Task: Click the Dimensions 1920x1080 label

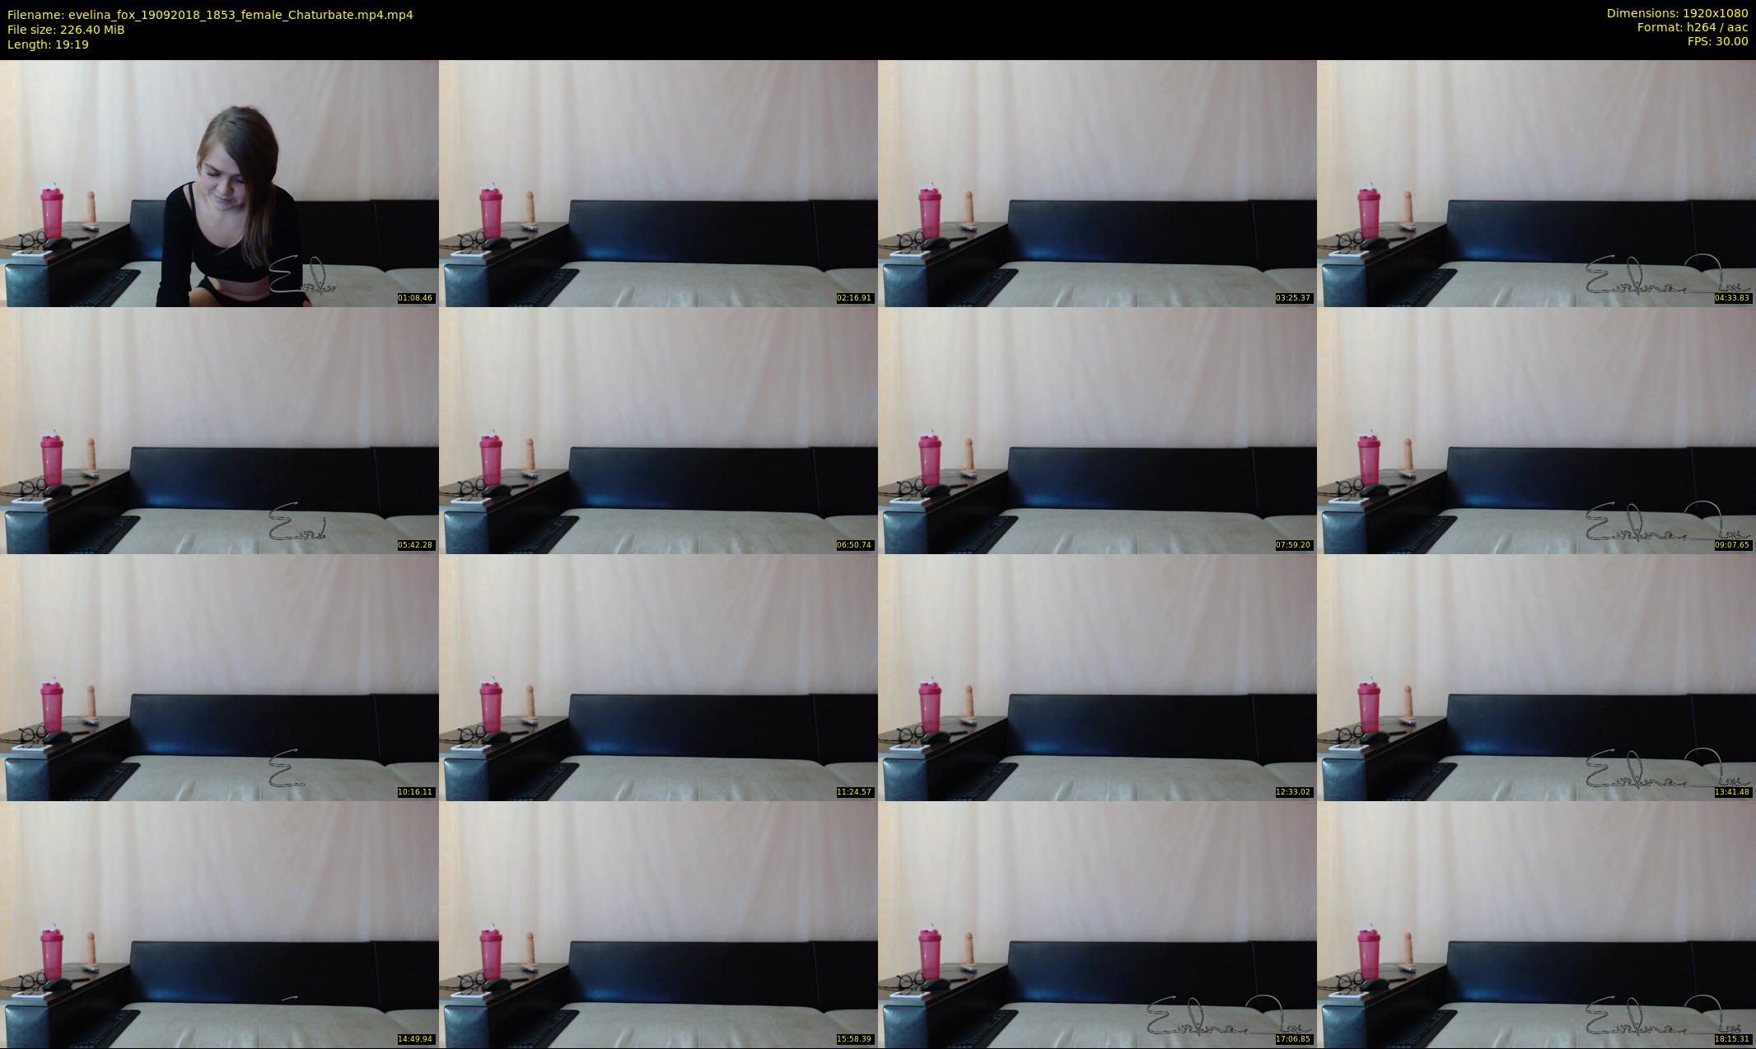Action: pos(1677,13)
